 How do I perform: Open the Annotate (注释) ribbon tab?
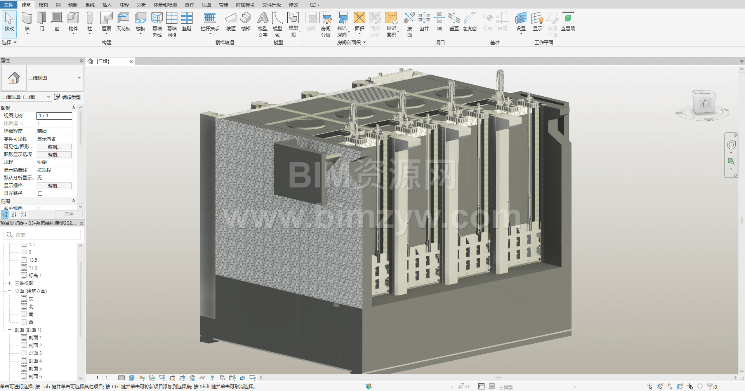[124, 5]
